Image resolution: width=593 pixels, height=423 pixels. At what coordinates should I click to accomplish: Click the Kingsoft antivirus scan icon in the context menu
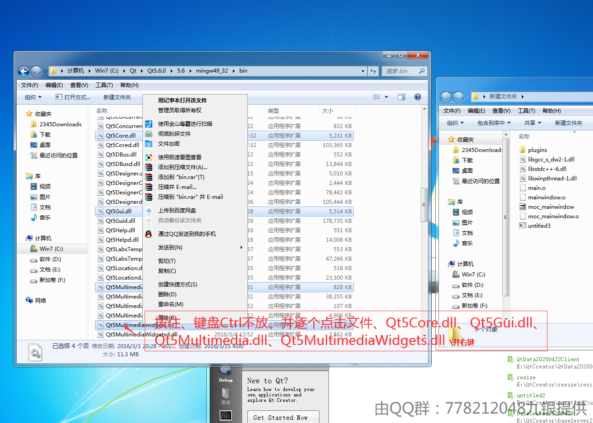[149, 124]
